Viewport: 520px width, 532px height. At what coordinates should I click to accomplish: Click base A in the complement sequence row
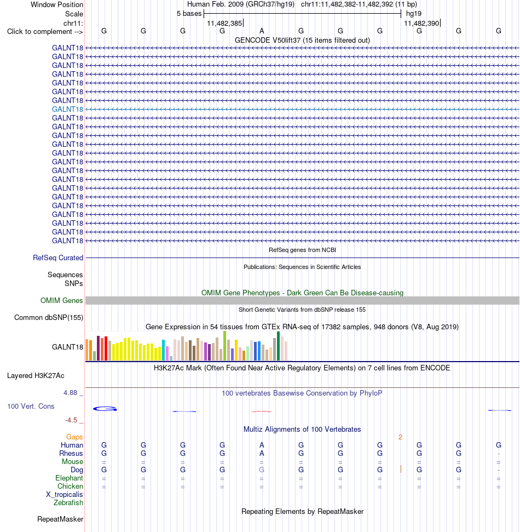tap(262, 31)
